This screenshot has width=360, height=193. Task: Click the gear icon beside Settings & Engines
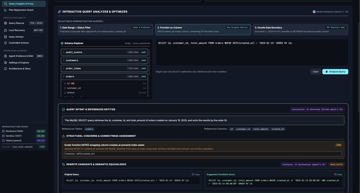click(x=5, y=62)
